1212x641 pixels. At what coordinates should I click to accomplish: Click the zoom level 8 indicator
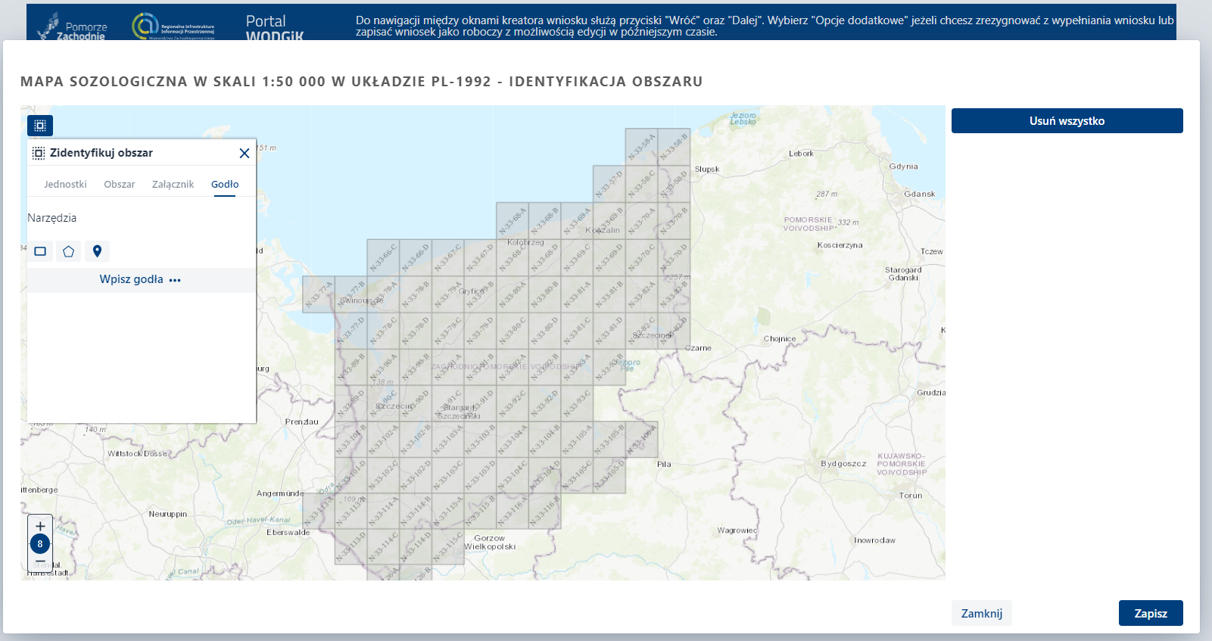pyautogui.click(x=40, y=543)
